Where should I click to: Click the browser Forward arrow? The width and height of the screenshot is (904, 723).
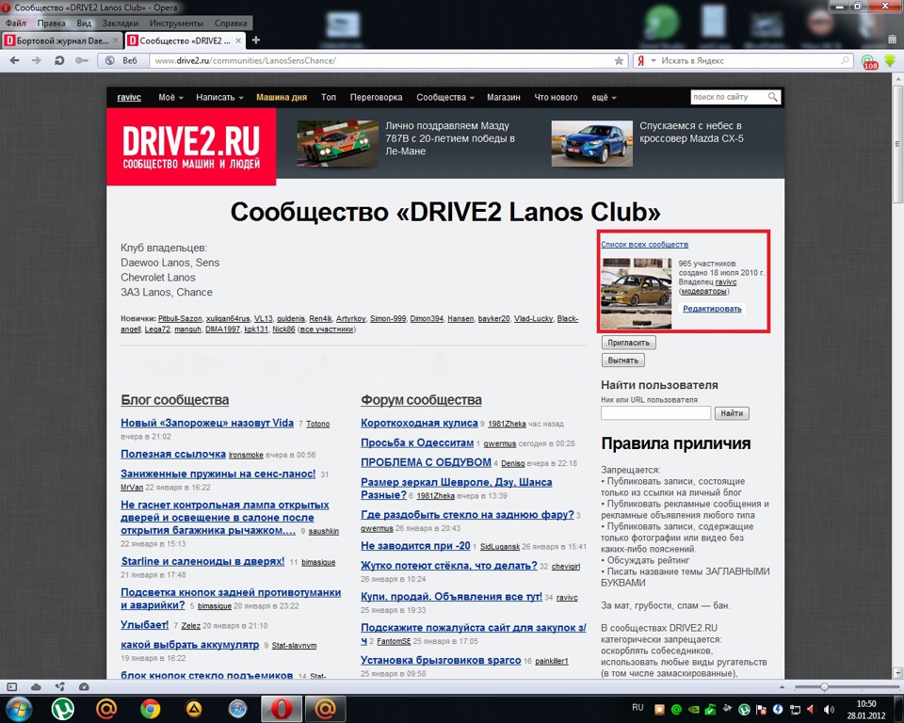[37, 60]
